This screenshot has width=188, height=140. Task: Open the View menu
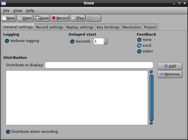click(17, 11)
